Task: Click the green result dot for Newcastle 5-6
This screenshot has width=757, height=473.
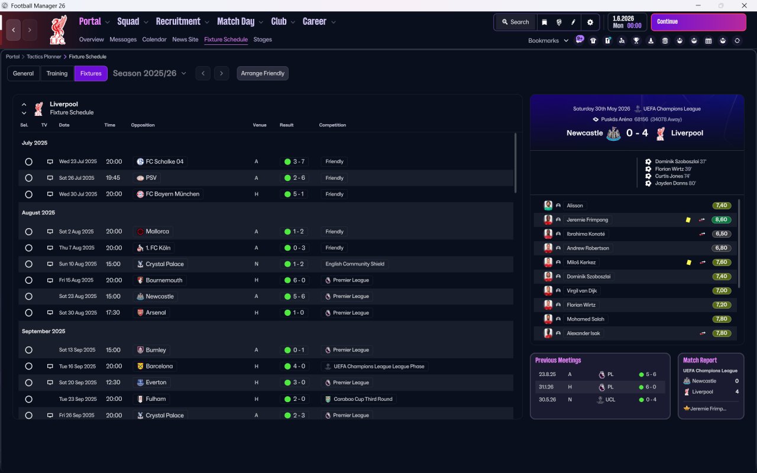Action: [x=287, y=296]
